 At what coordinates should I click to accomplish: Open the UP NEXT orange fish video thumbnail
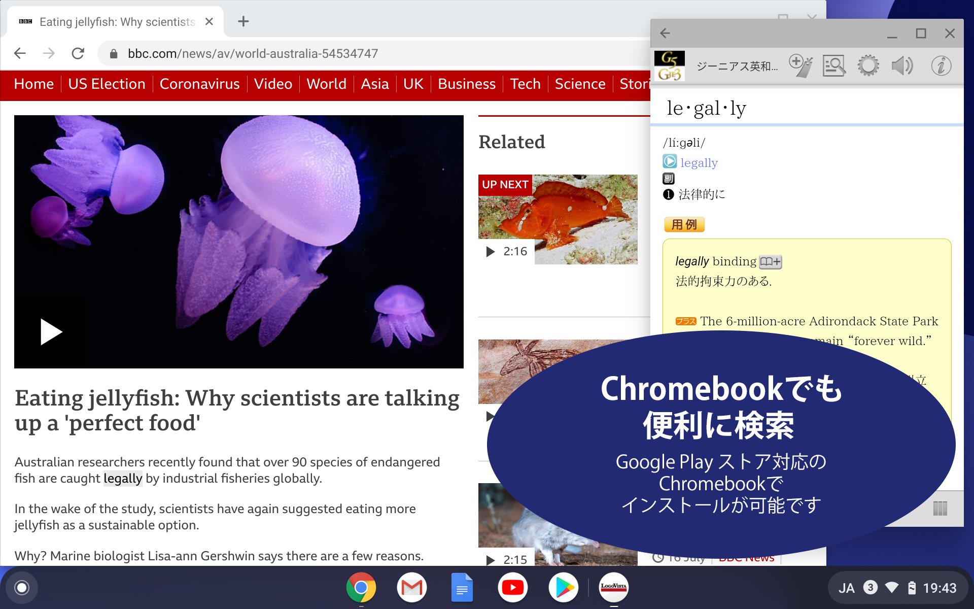[558, 219]
